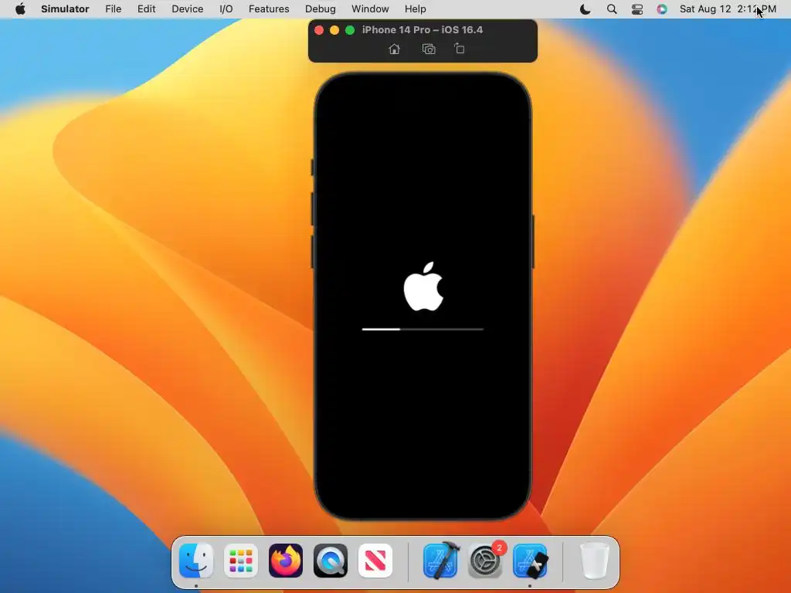The width and height of the screenshot is (791, 593).
Task: Switch to Simulator icon in the Dock
Action: coord(530,561)
